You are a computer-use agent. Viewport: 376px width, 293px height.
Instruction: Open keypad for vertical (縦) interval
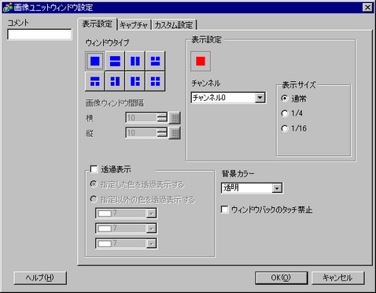click(175, 133)
